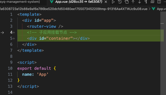Viewport: 166px width, 95px height.
Task: Click the opening <template> tag on line 1
Action: tap(29, 14)
